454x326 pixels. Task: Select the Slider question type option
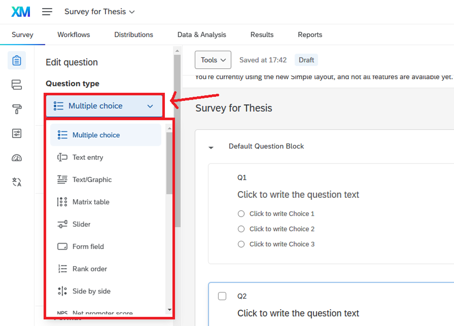click(x=82, y=224)
